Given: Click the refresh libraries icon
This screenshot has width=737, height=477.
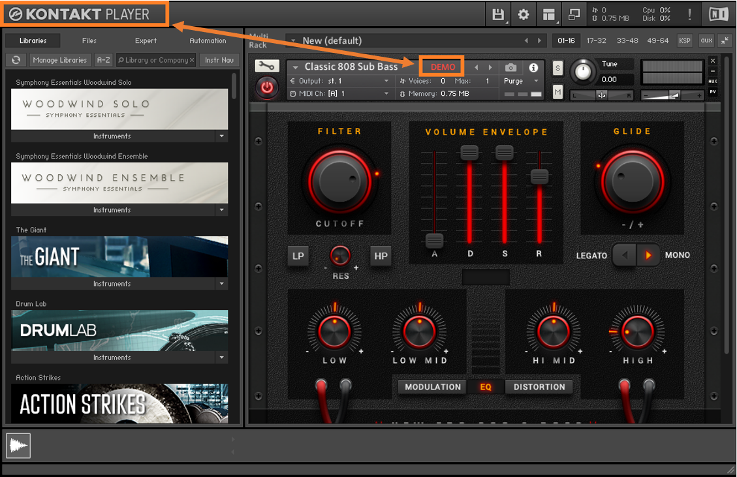Looking at the screenshot, I should (16, 60).
